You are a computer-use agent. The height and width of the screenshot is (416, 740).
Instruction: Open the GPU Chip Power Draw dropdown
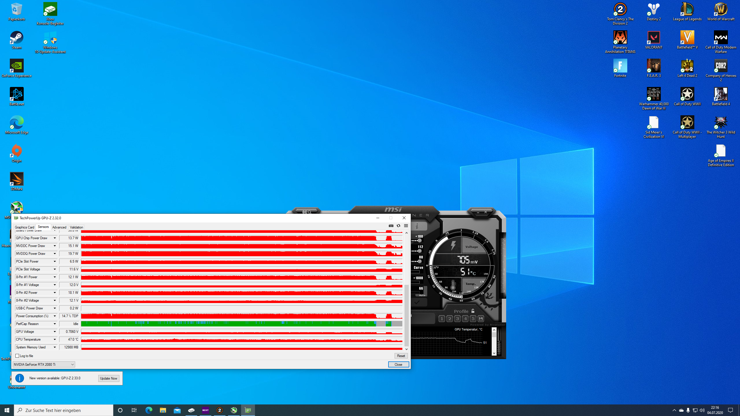(55, 238)
